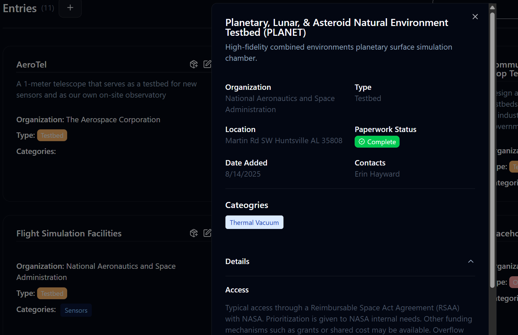Click the Organization value NASA in panel
This screenshot has height=335, width=518.
tap(280, 104)
